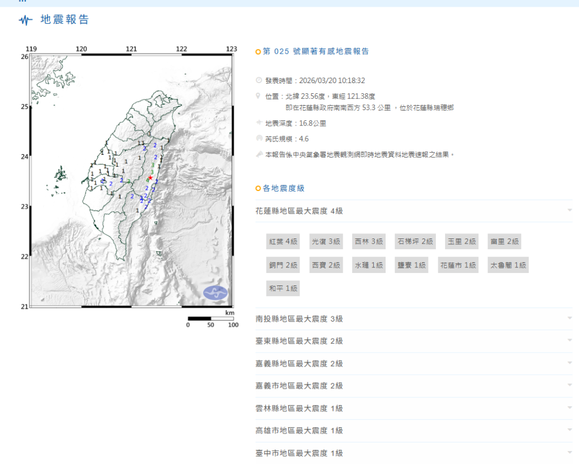This screenshot has height=464, width=579.
Task: Select the 紅葉 4級 station button
Action: click(x=283, y=241)
